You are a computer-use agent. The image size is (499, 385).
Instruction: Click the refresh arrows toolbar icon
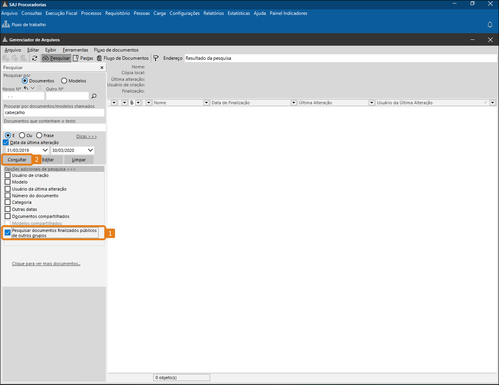[x=35, y=58]
